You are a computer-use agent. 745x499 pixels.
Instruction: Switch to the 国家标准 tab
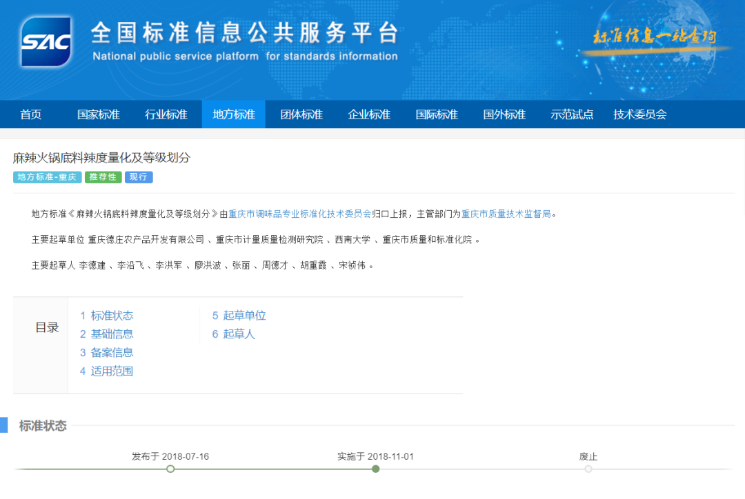[x=98, y=114]
